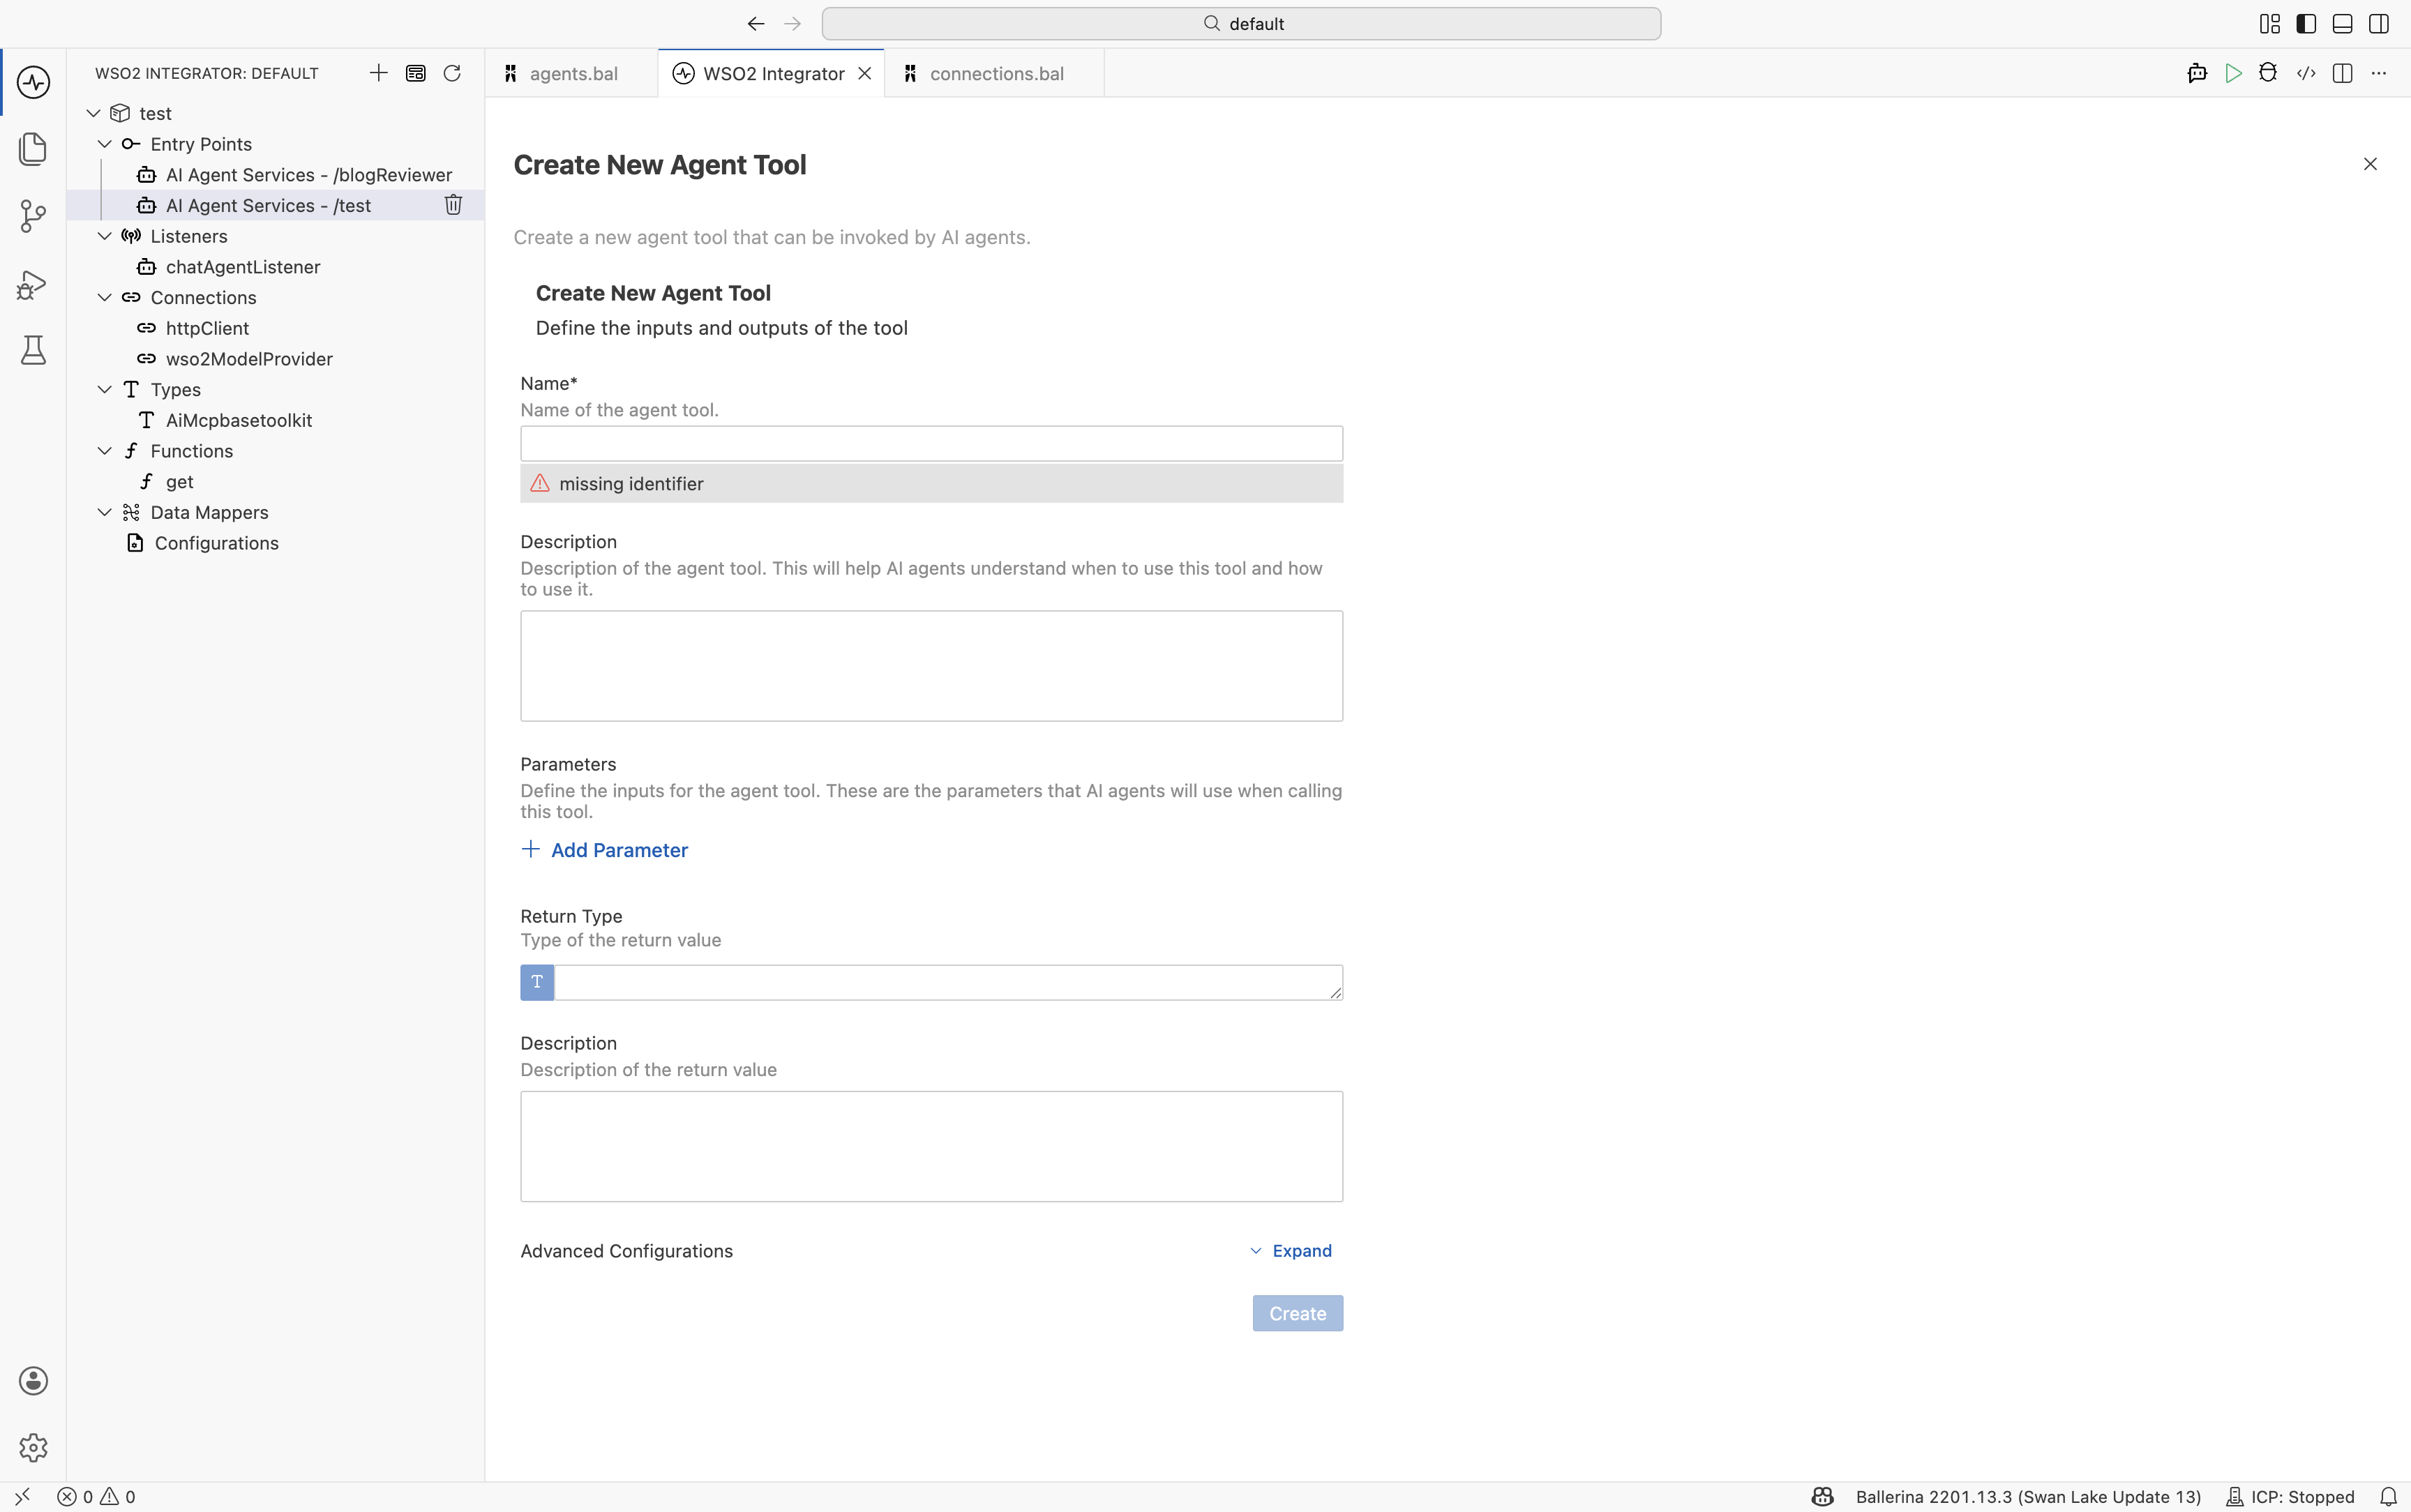Viewport: 2411px width, 1512px height.
Task: Collapse the Types section
Action: click(104, 389)
